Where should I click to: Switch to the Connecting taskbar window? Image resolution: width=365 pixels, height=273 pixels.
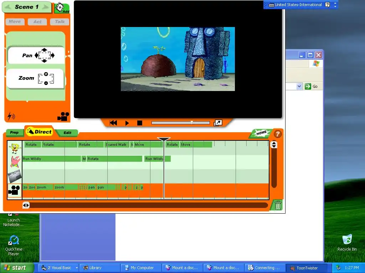[x=264, y=268]
